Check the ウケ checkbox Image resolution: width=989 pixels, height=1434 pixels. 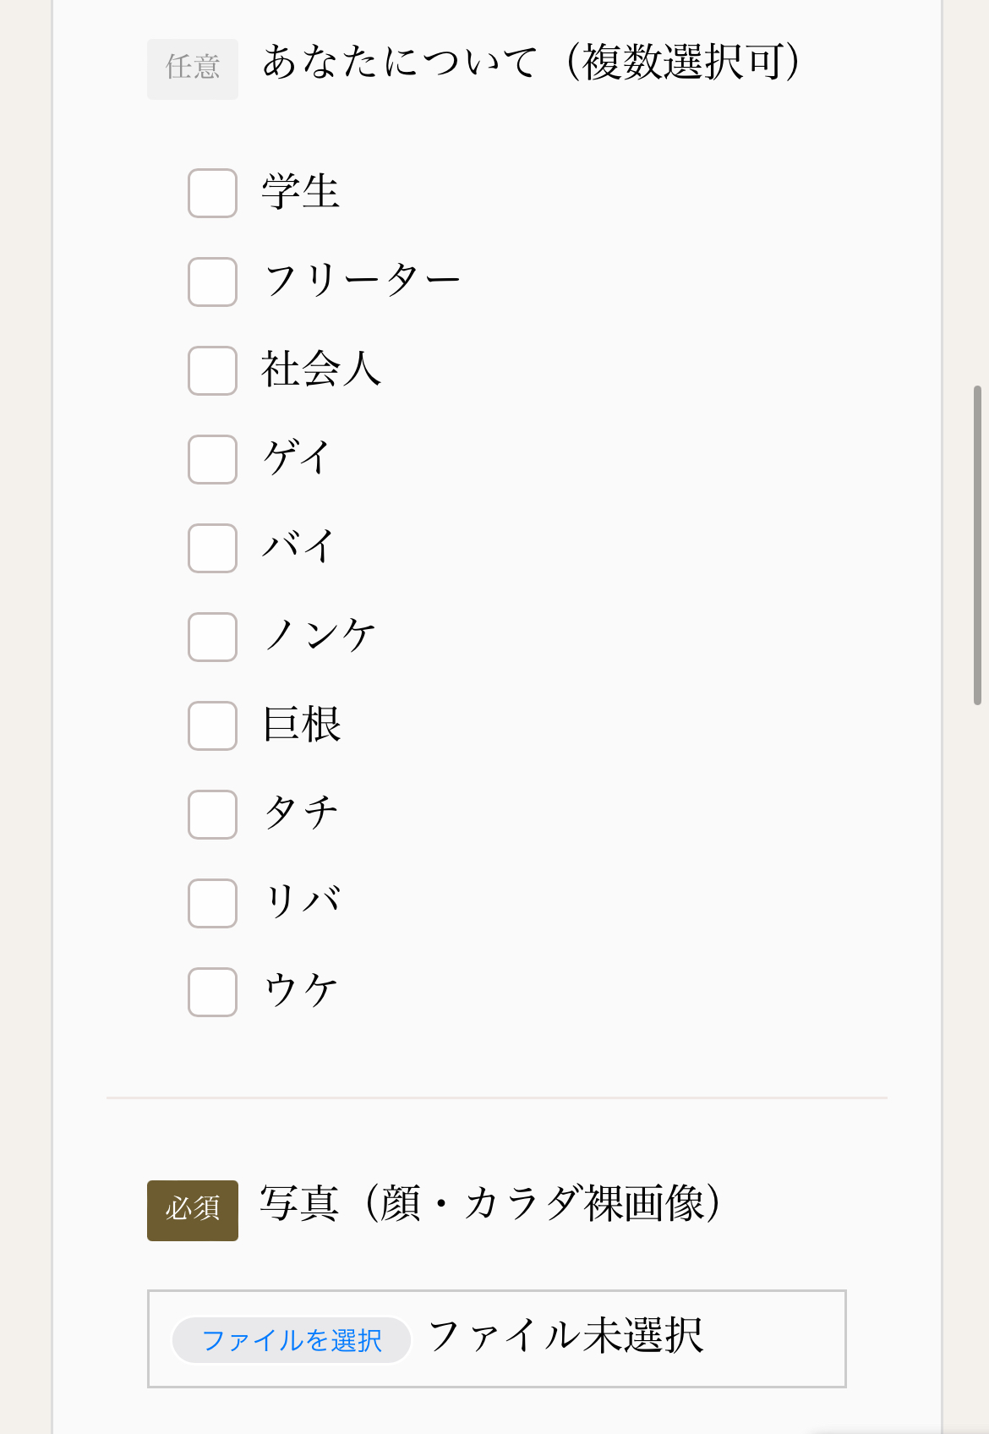coord(212,993)
